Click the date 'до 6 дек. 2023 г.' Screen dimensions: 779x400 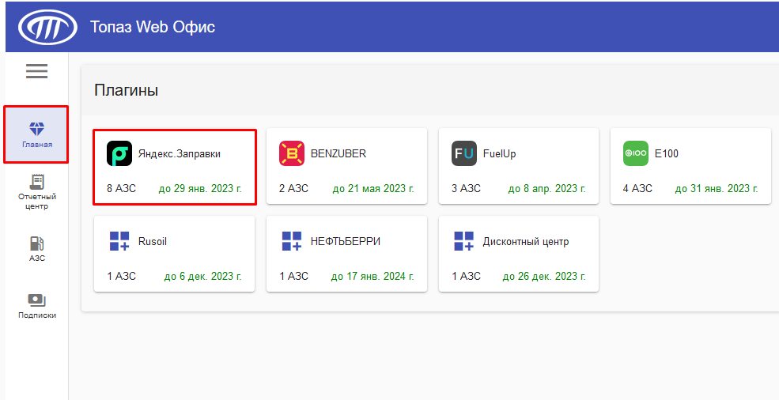[x=202, y=276]
